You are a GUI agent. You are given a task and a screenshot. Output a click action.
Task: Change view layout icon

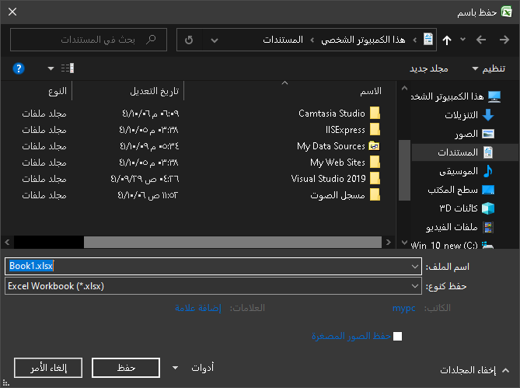point(68,68)
